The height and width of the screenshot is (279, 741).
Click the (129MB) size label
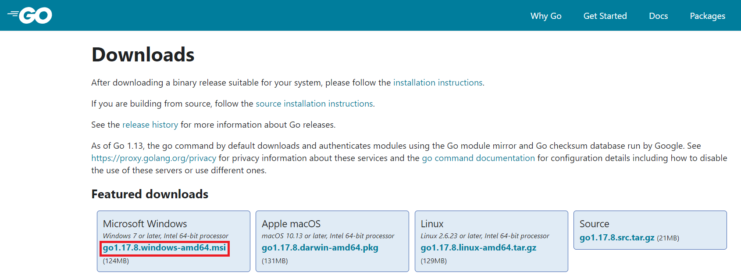point(434,261)
